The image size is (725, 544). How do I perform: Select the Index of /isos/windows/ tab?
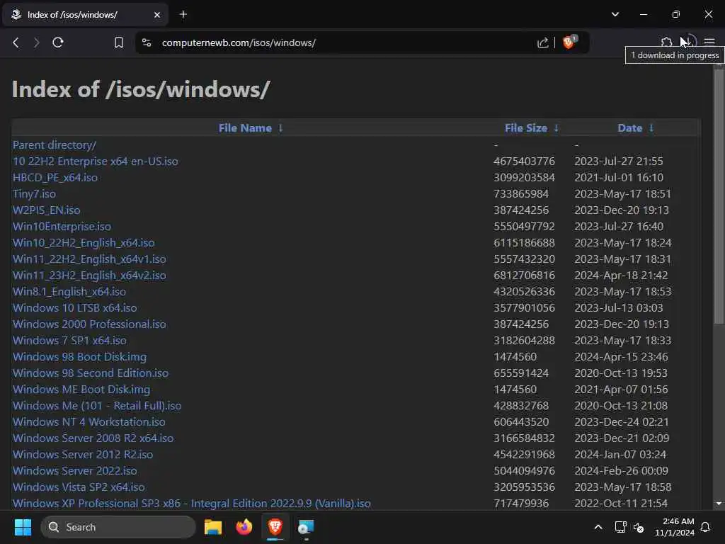86,15
